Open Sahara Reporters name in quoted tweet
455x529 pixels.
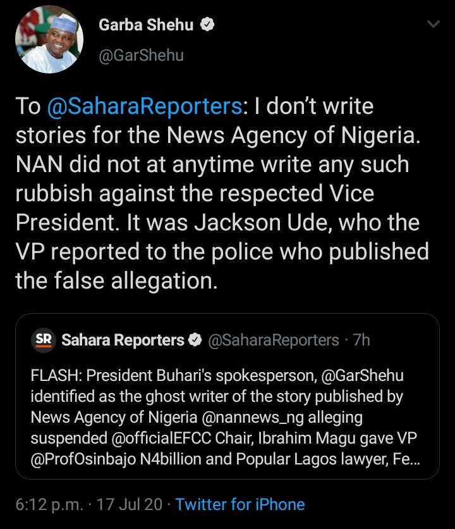click(x=123, y=340)
